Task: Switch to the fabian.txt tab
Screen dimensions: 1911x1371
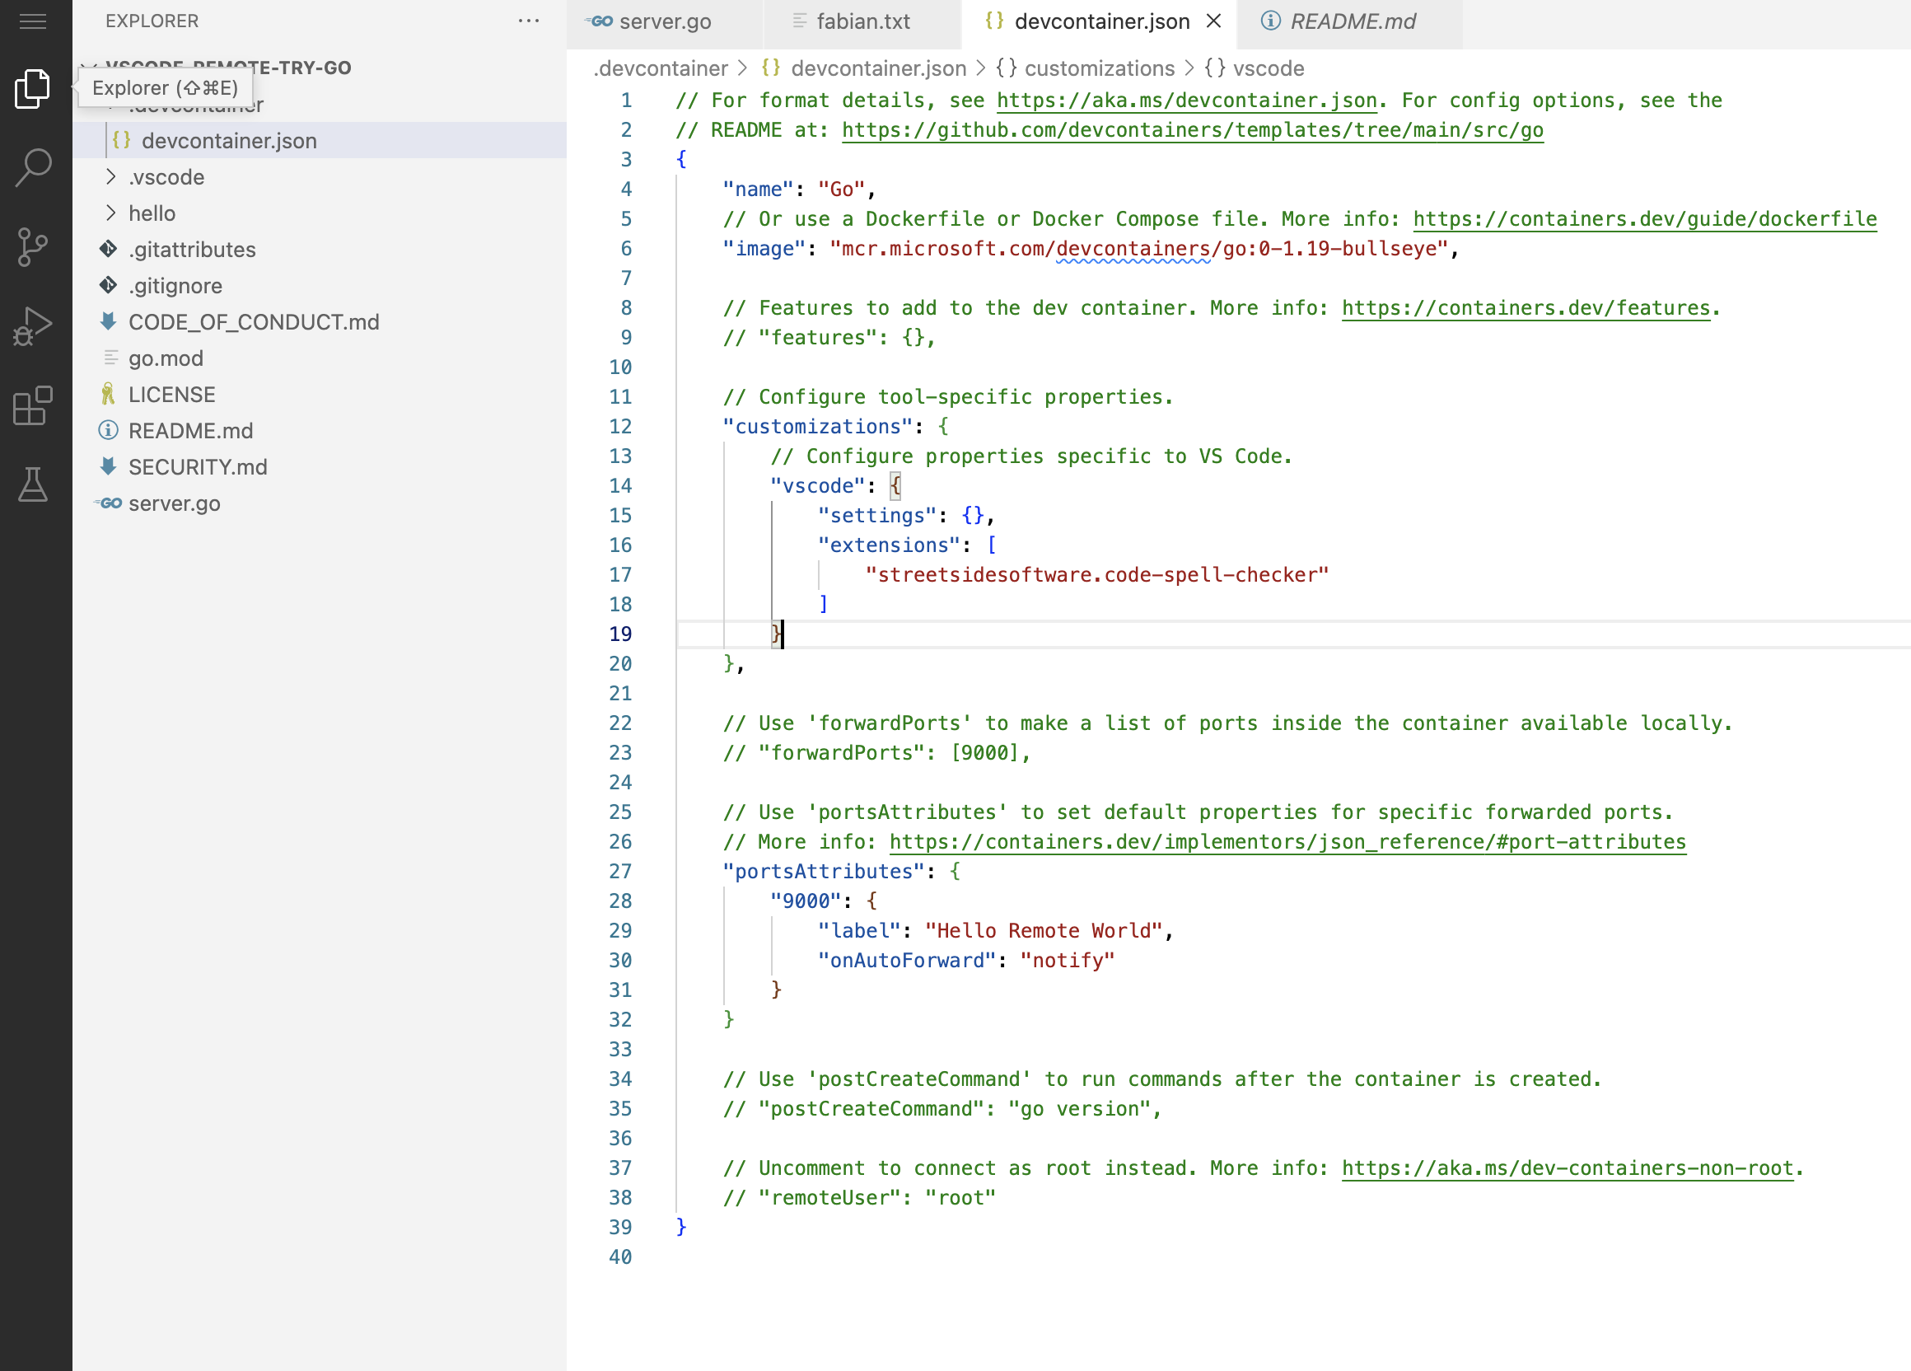Action: pyautogui.click(x=862, y=21)
